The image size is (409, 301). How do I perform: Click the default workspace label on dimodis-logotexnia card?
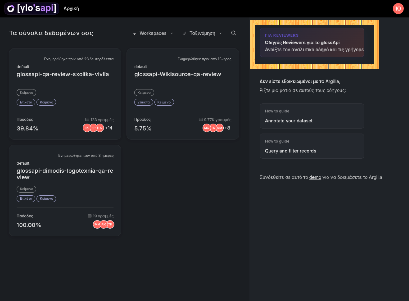click(23, 163)
